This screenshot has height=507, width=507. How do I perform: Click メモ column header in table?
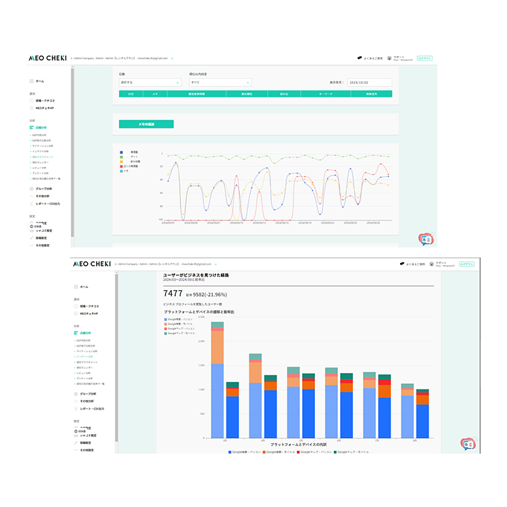[155, 94]
